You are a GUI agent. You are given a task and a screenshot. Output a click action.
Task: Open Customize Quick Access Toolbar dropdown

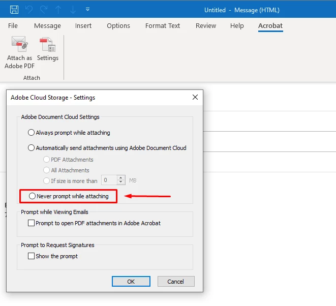tap(87, 10)
